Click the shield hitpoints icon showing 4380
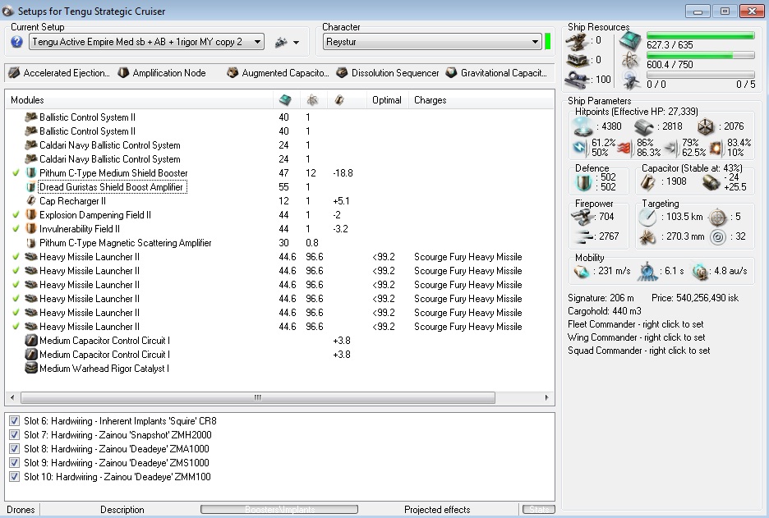The width and height of the screenshot is (769, 518). tap(583, 127)
